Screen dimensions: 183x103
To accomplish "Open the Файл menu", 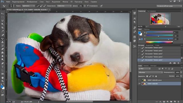I will pos(8,2).
